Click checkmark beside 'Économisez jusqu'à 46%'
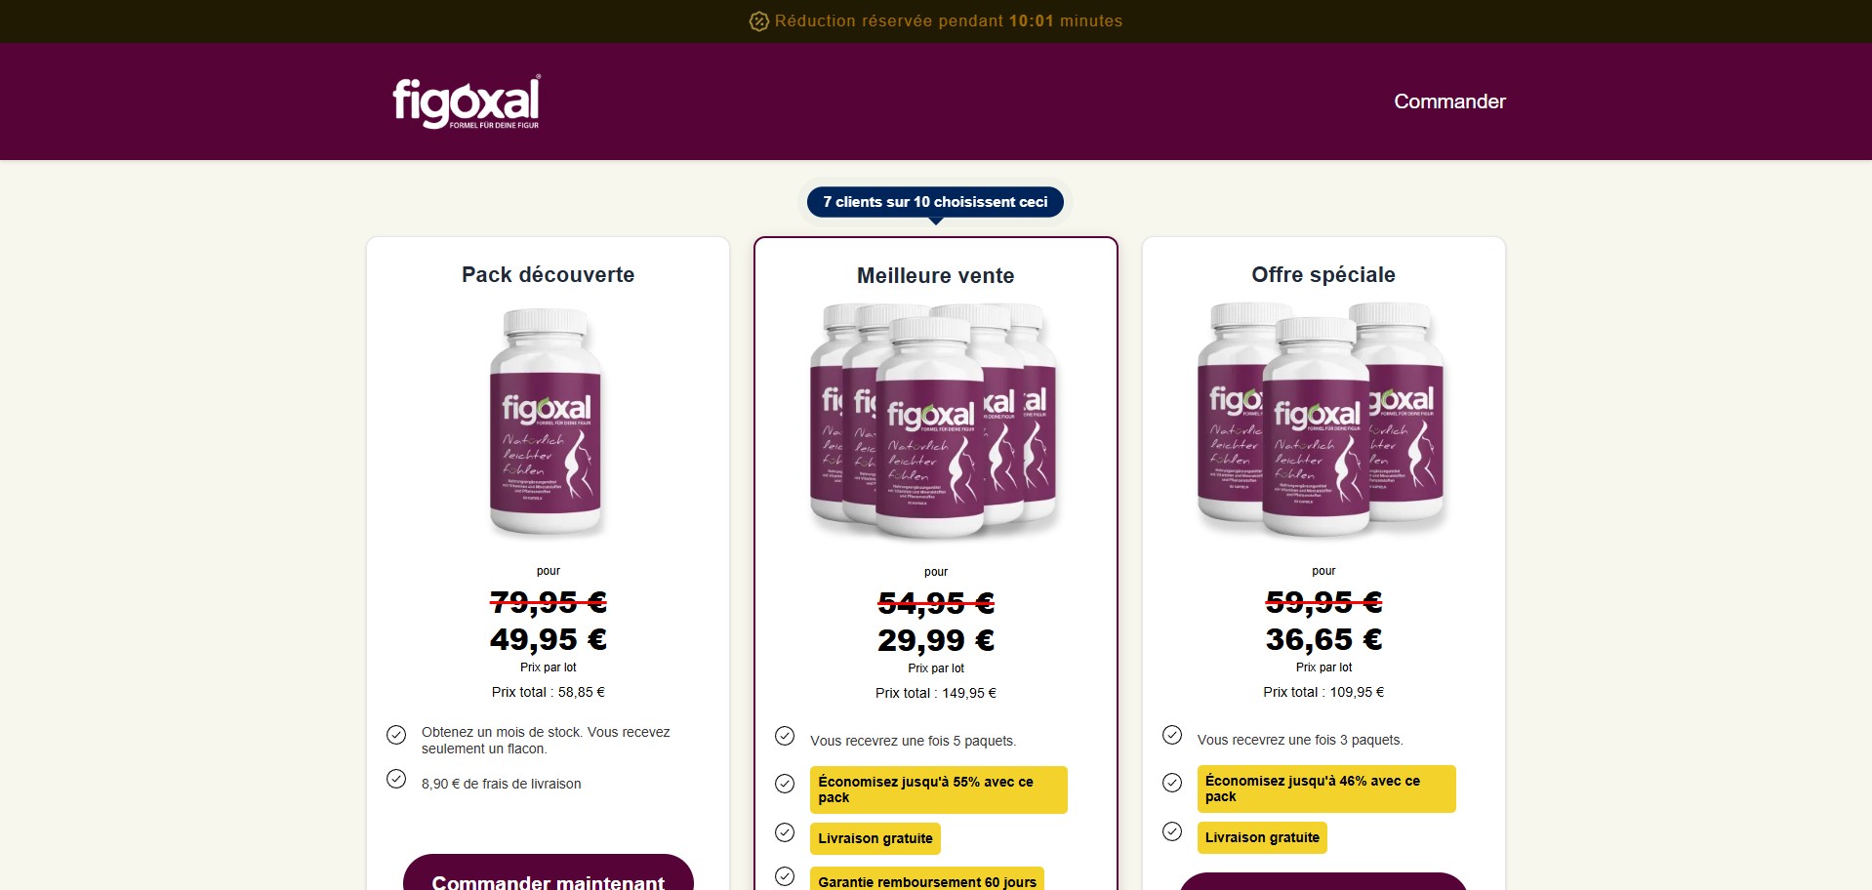The image size is (1872, 890). [x=1172, y=783]
